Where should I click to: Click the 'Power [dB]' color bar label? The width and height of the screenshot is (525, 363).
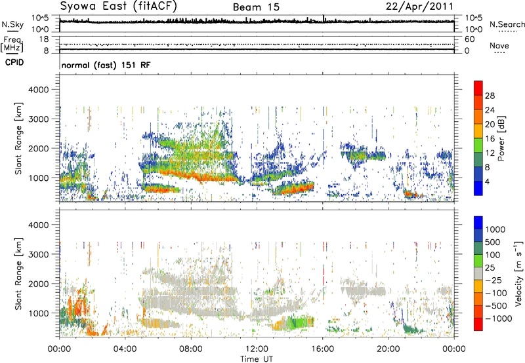(x=501, y=138)
